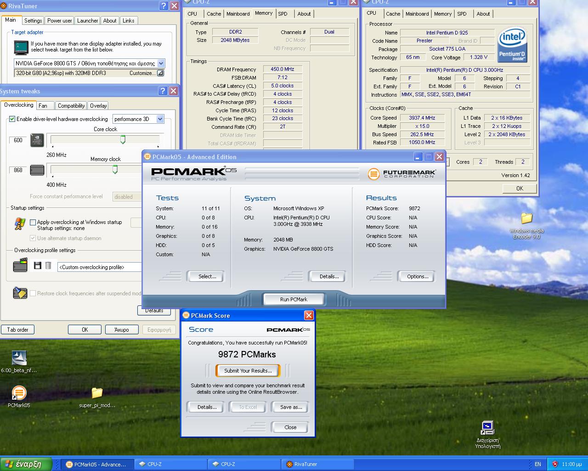The height and width of the screenshot is (471, 588).
Task: Click the System tweaks help question mark button
Action: coord(163,91)
